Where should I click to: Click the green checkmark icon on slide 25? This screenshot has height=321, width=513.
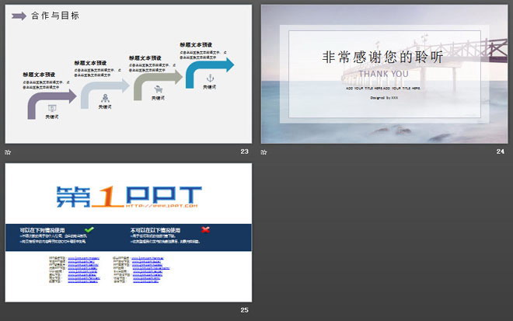pos(89,229)
